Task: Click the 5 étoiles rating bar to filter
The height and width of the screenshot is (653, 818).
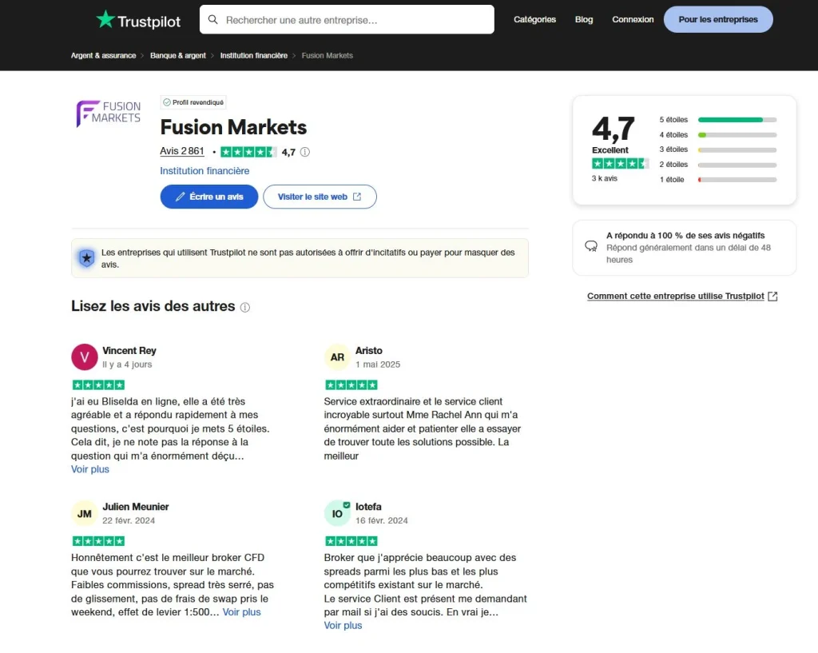Action: [x=737, y=118]
